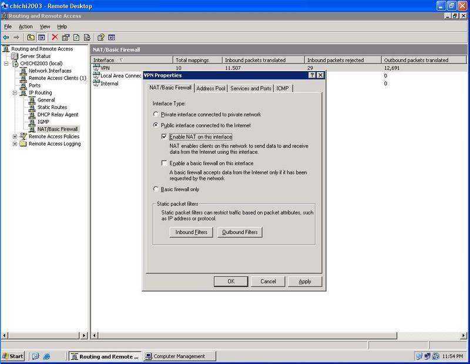This screenshot has height=364, width=470.
Task: Click the details pane's right scroll arrow
Action: pos(464,336)
